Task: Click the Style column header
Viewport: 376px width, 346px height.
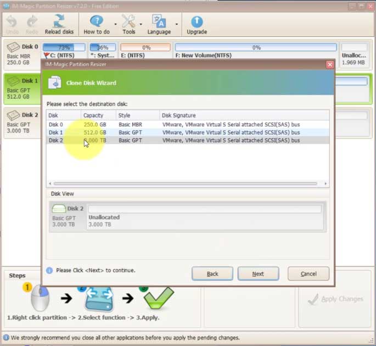Action: [138, 116]
